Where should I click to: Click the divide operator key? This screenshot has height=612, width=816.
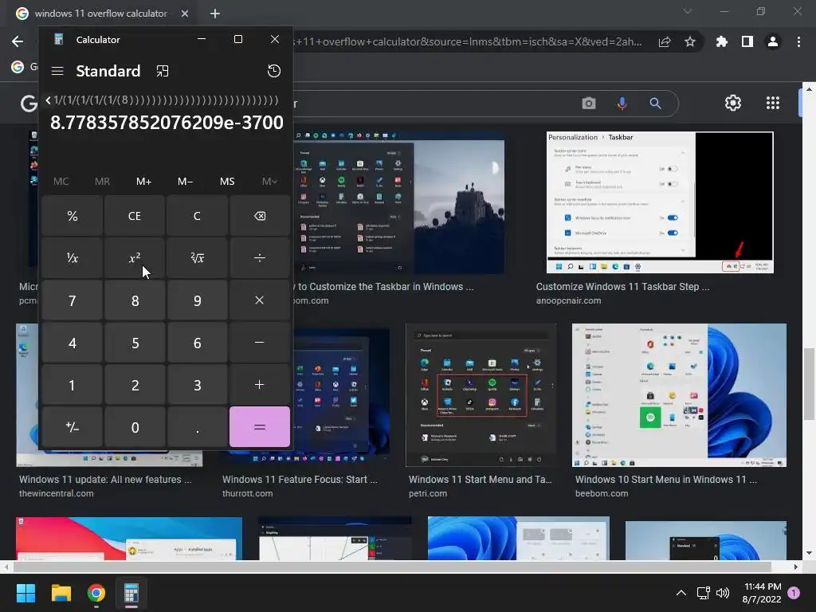tap(260, 258)
